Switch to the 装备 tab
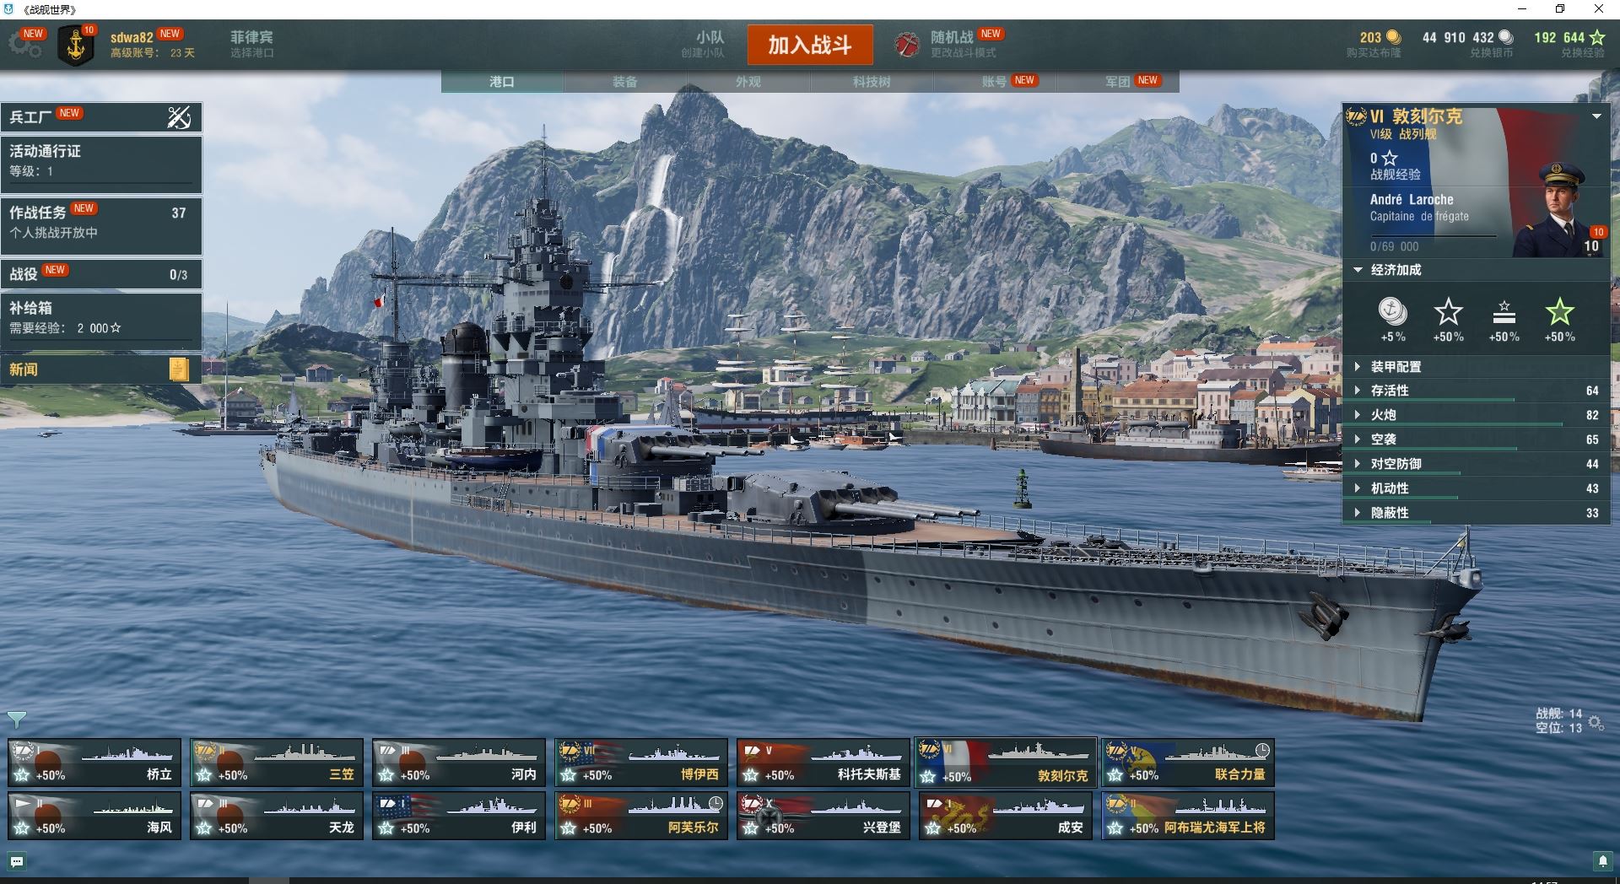Viewport: 1620px width, 884px height. click(x=625, y=82)
